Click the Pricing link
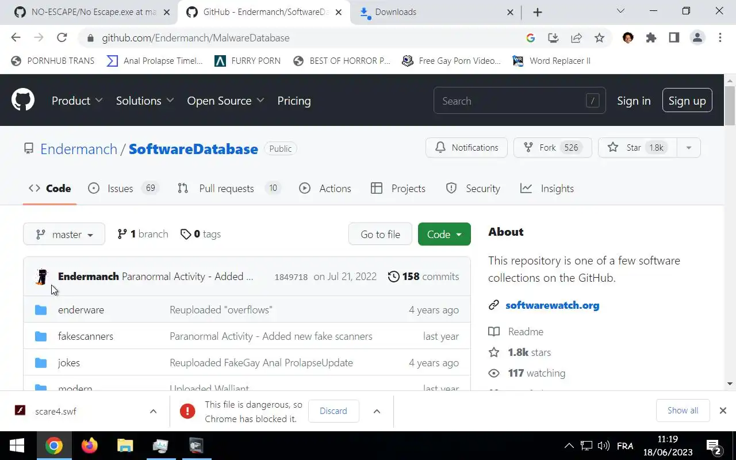This screenshot has height=460, width=736. pos(294,101)
